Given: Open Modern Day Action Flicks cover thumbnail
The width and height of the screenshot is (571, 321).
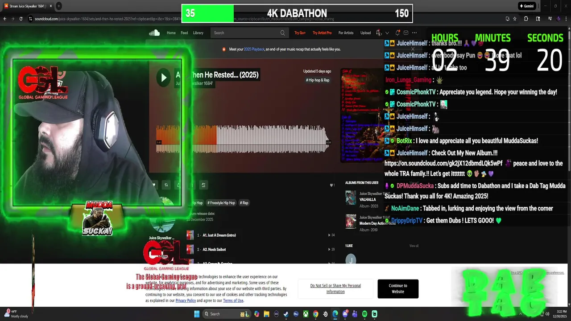Looking at the screenshot, I should point(351,222).
